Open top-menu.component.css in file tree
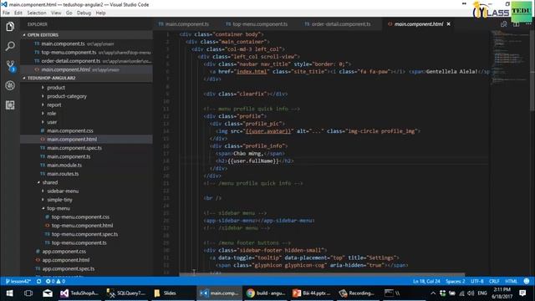This screenshot has width=535, height=301. pos(80,217)
